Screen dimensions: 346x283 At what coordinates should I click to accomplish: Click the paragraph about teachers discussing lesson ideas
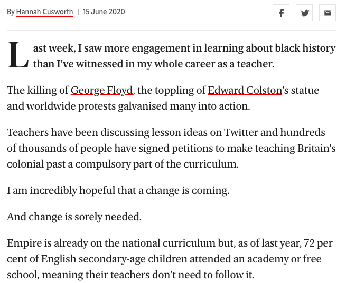[x=171, y=148]
